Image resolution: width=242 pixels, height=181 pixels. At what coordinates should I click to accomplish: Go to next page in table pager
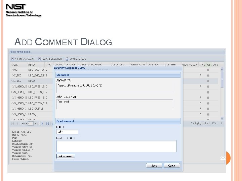(42, 123)
